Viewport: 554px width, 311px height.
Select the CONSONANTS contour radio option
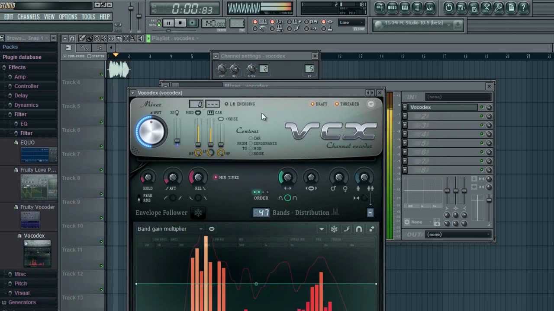251,143
